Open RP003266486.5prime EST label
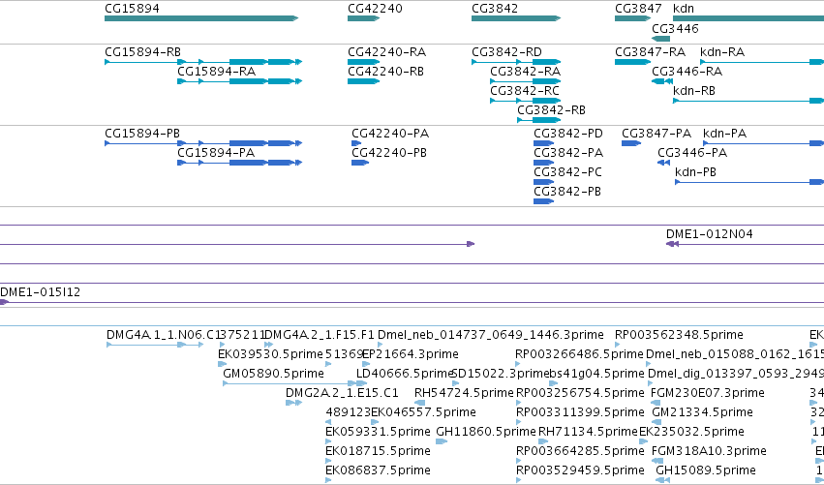Image resolution: width=824 pixels, height=485 pixels. click(x=579, y=354)
